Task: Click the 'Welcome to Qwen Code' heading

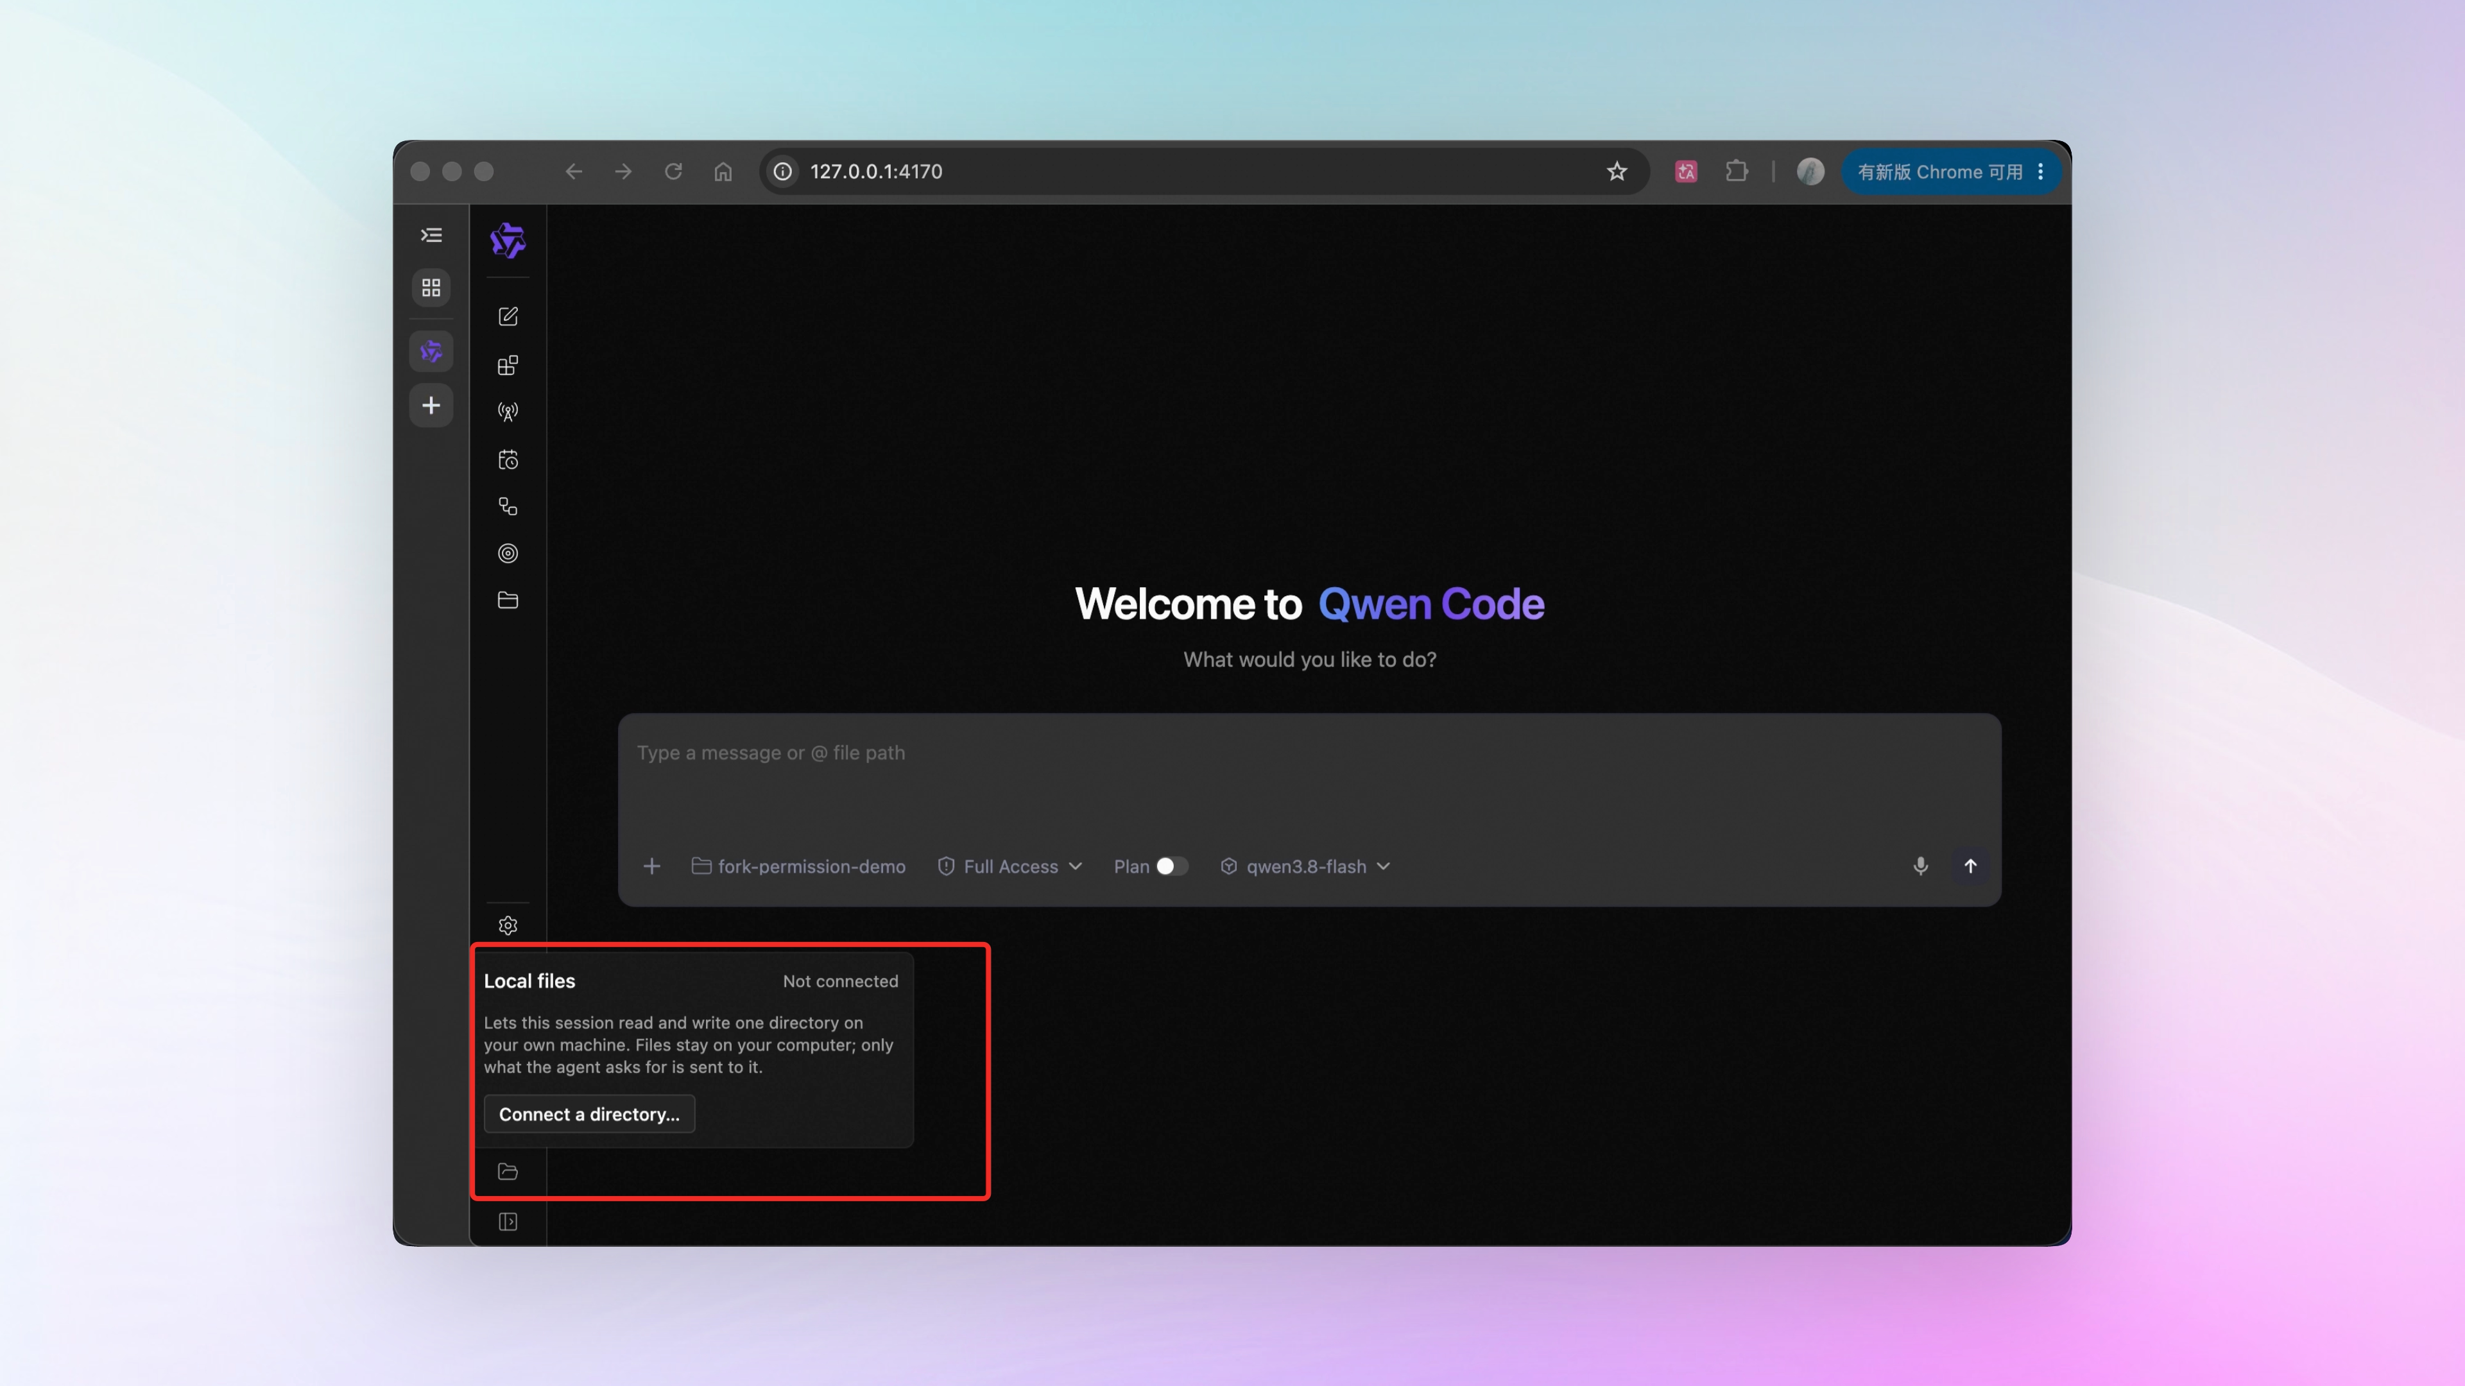Action: [1309, 604]
